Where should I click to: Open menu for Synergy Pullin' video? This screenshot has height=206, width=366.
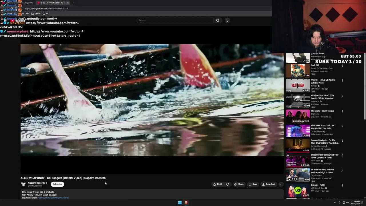coord(342,185)
